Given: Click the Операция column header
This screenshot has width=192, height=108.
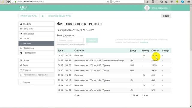Looking at the screenshot, I should pyautogui.click(x=79, y=51).
